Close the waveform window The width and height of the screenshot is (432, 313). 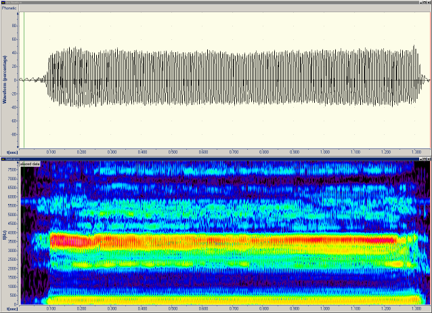pos(429,3)
